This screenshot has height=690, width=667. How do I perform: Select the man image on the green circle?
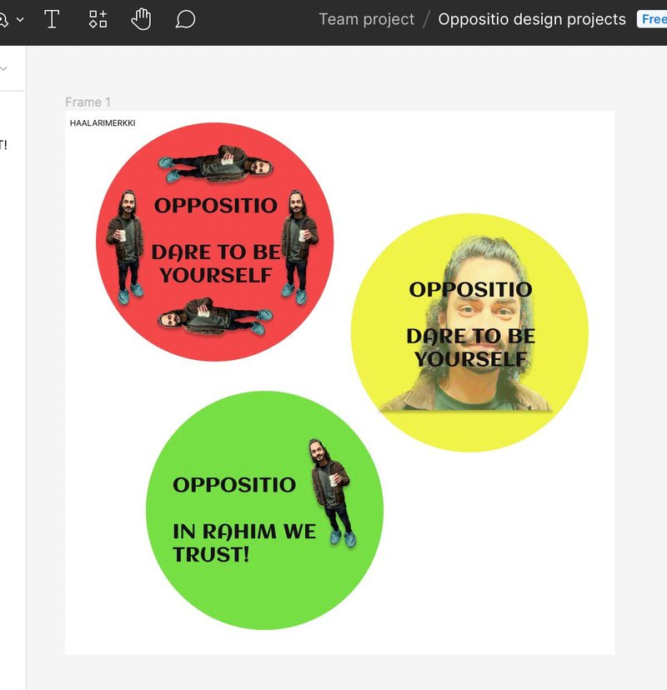[x=332, y=492]
